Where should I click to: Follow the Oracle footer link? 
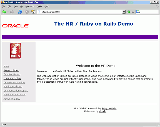103,111
